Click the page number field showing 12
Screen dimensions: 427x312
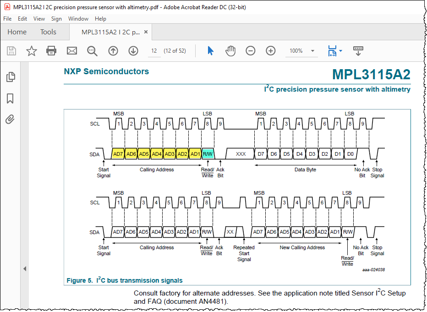pyautogui.click(x=154, y=51)
